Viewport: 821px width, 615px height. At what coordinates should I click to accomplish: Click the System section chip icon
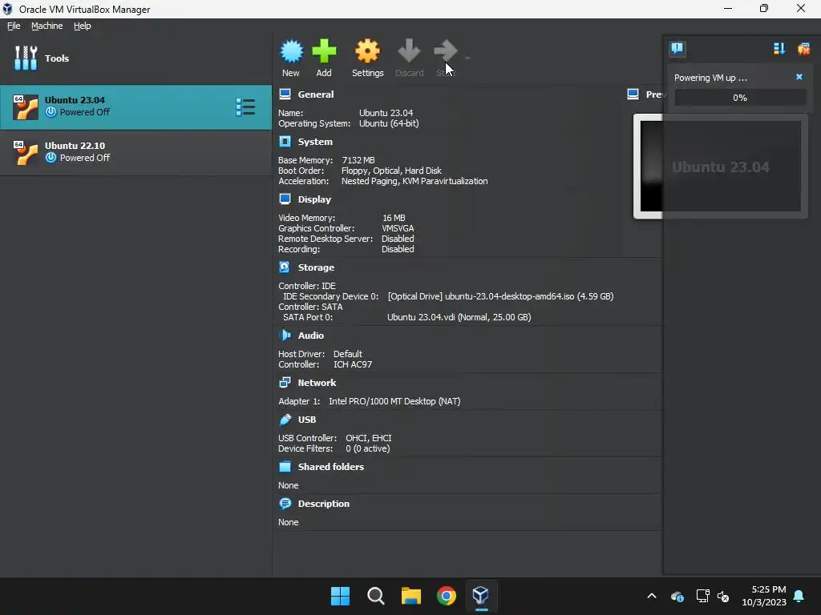click(x=285, y=142)
